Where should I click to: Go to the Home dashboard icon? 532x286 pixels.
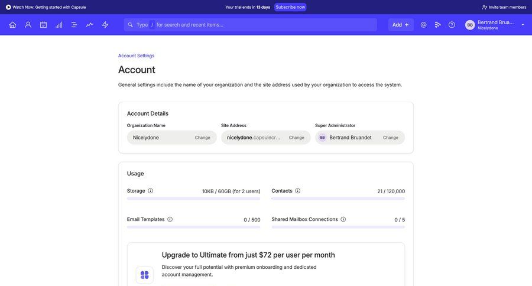pyautogui.click(x=12, y=25)
